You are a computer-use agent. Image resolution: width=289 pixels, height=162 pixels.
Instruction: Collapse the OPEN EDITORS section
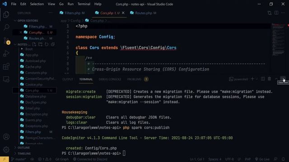15,21
